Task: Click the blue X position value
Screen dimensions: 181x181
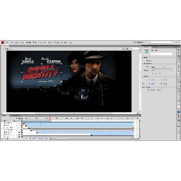Action: [153, 80]
